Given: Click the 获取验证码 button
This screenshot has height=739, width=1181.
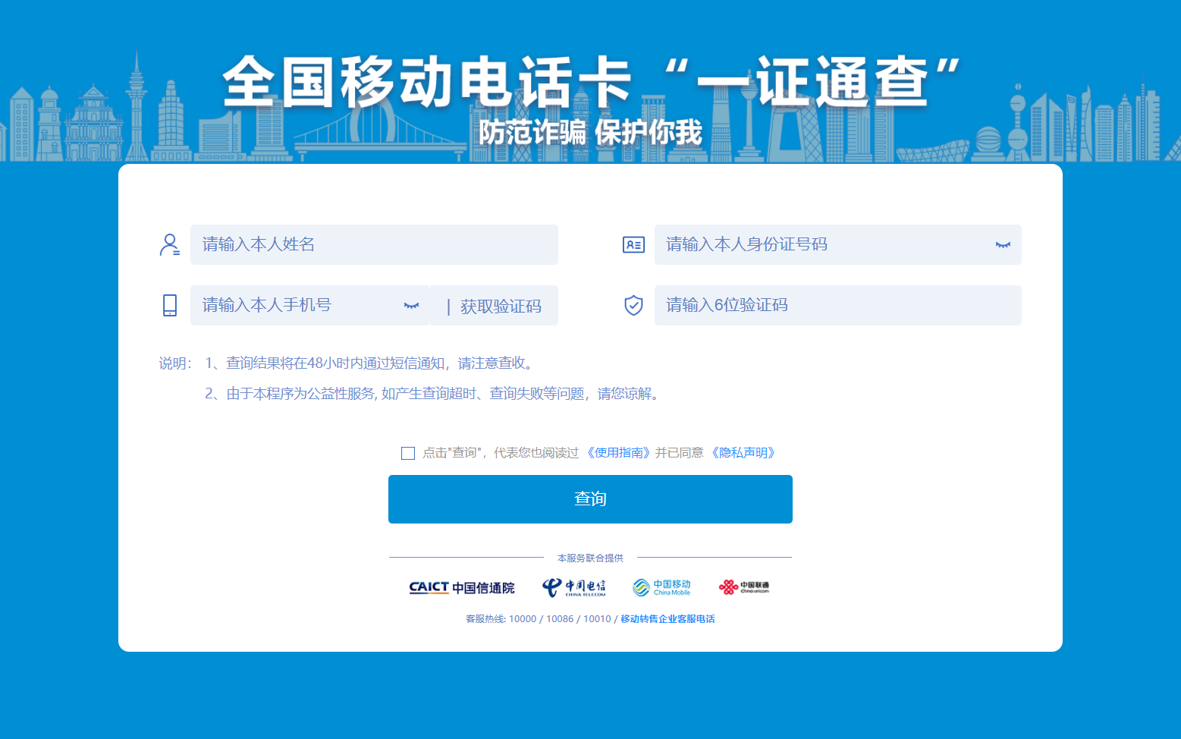Looking at the screenshot, I should click(x=501, y=305).
